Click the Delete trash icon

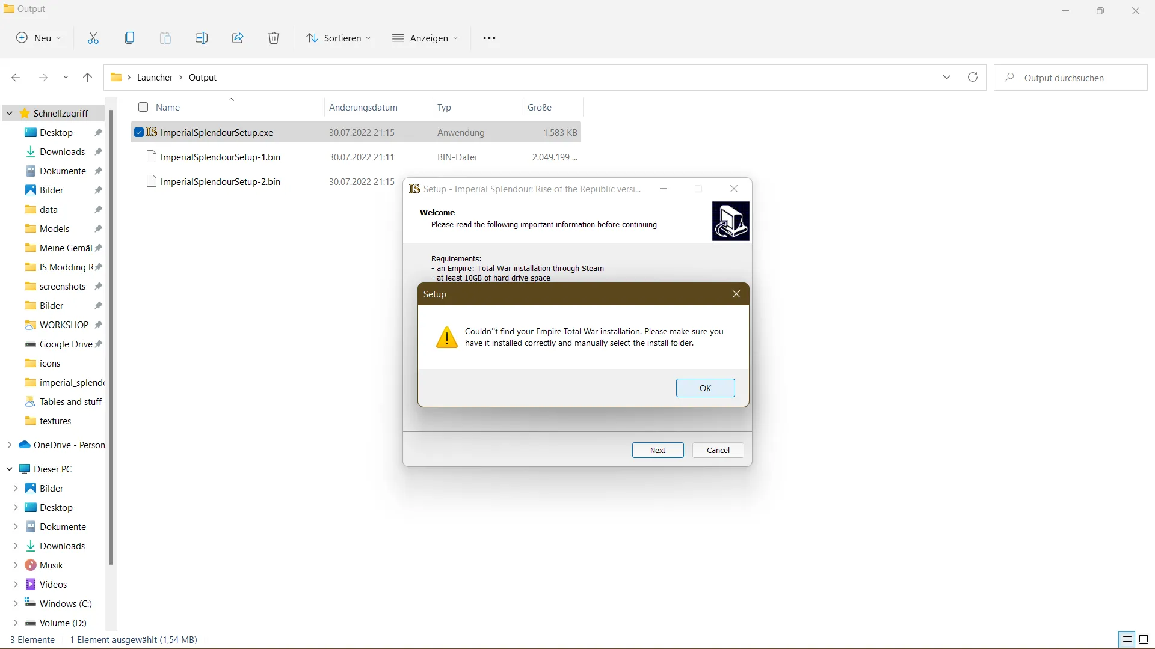(274, 38)
